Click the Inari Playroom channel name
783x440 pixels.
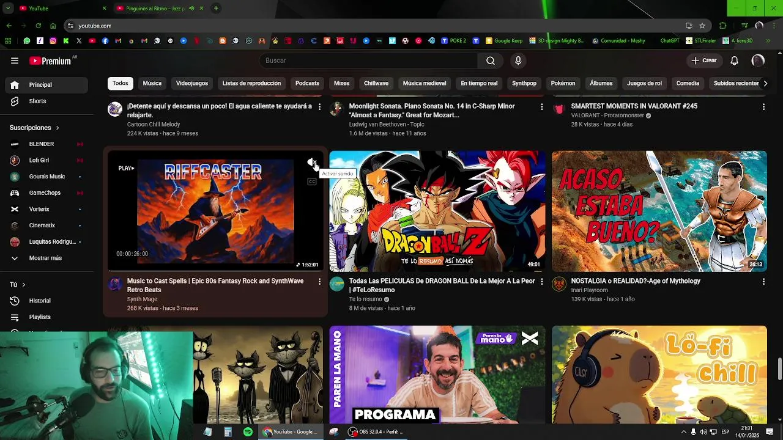(589, 290)
